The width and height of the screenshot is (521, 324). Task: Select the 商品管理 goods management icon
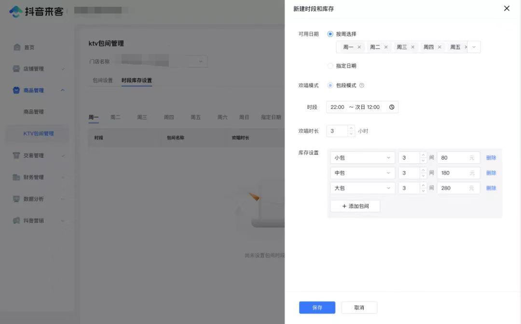point(17,90)
